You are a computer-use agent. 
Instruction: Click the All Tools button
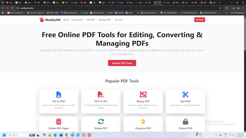pos(200,20)
